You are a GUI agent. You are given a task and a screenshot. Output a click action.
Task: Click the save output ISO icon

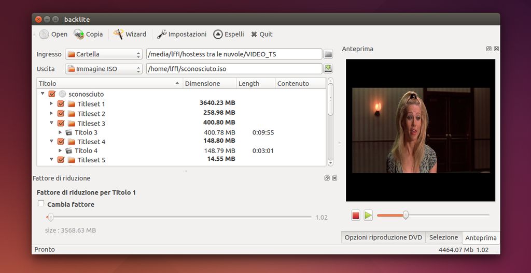click(328, 69)
